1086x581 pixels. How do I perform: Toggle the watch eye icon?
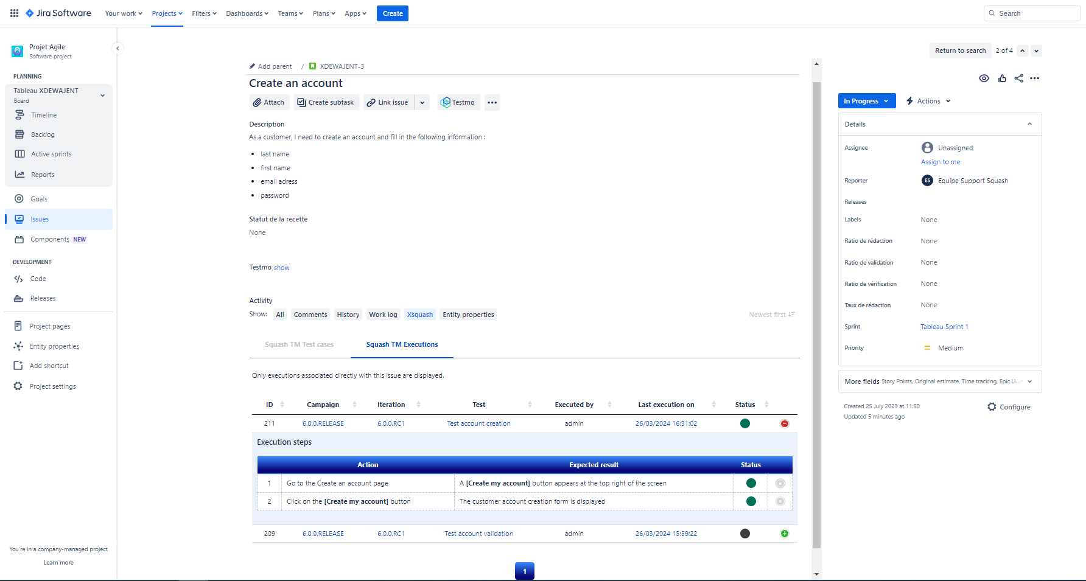point(984,78)
